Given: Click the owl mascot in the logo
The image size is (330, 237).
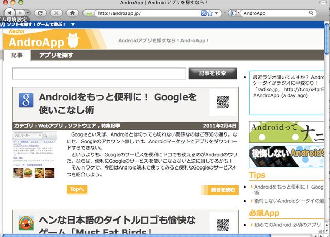Looking at the screenshot, I should (x=73, y=41).
